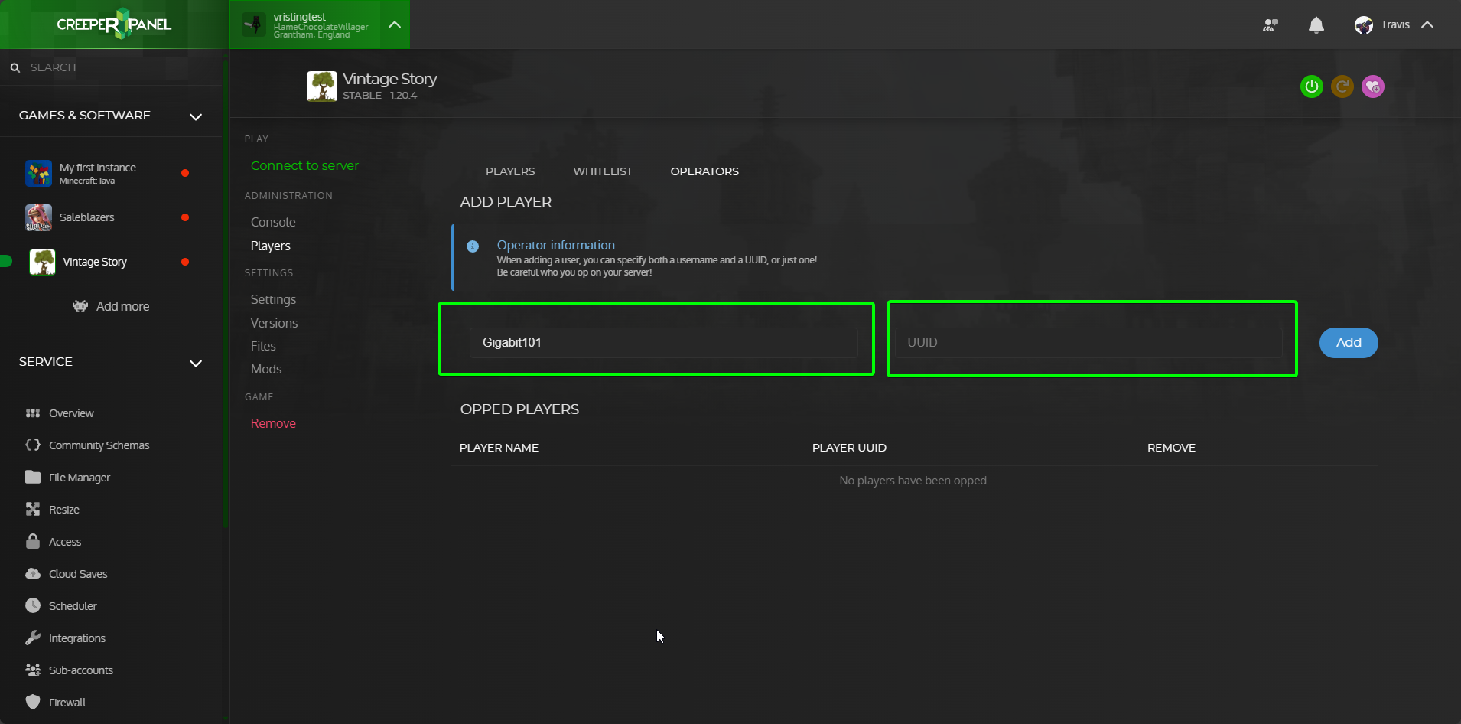
Task: Click the Community Schemas braces icon
Action: (x=33, y=445)
